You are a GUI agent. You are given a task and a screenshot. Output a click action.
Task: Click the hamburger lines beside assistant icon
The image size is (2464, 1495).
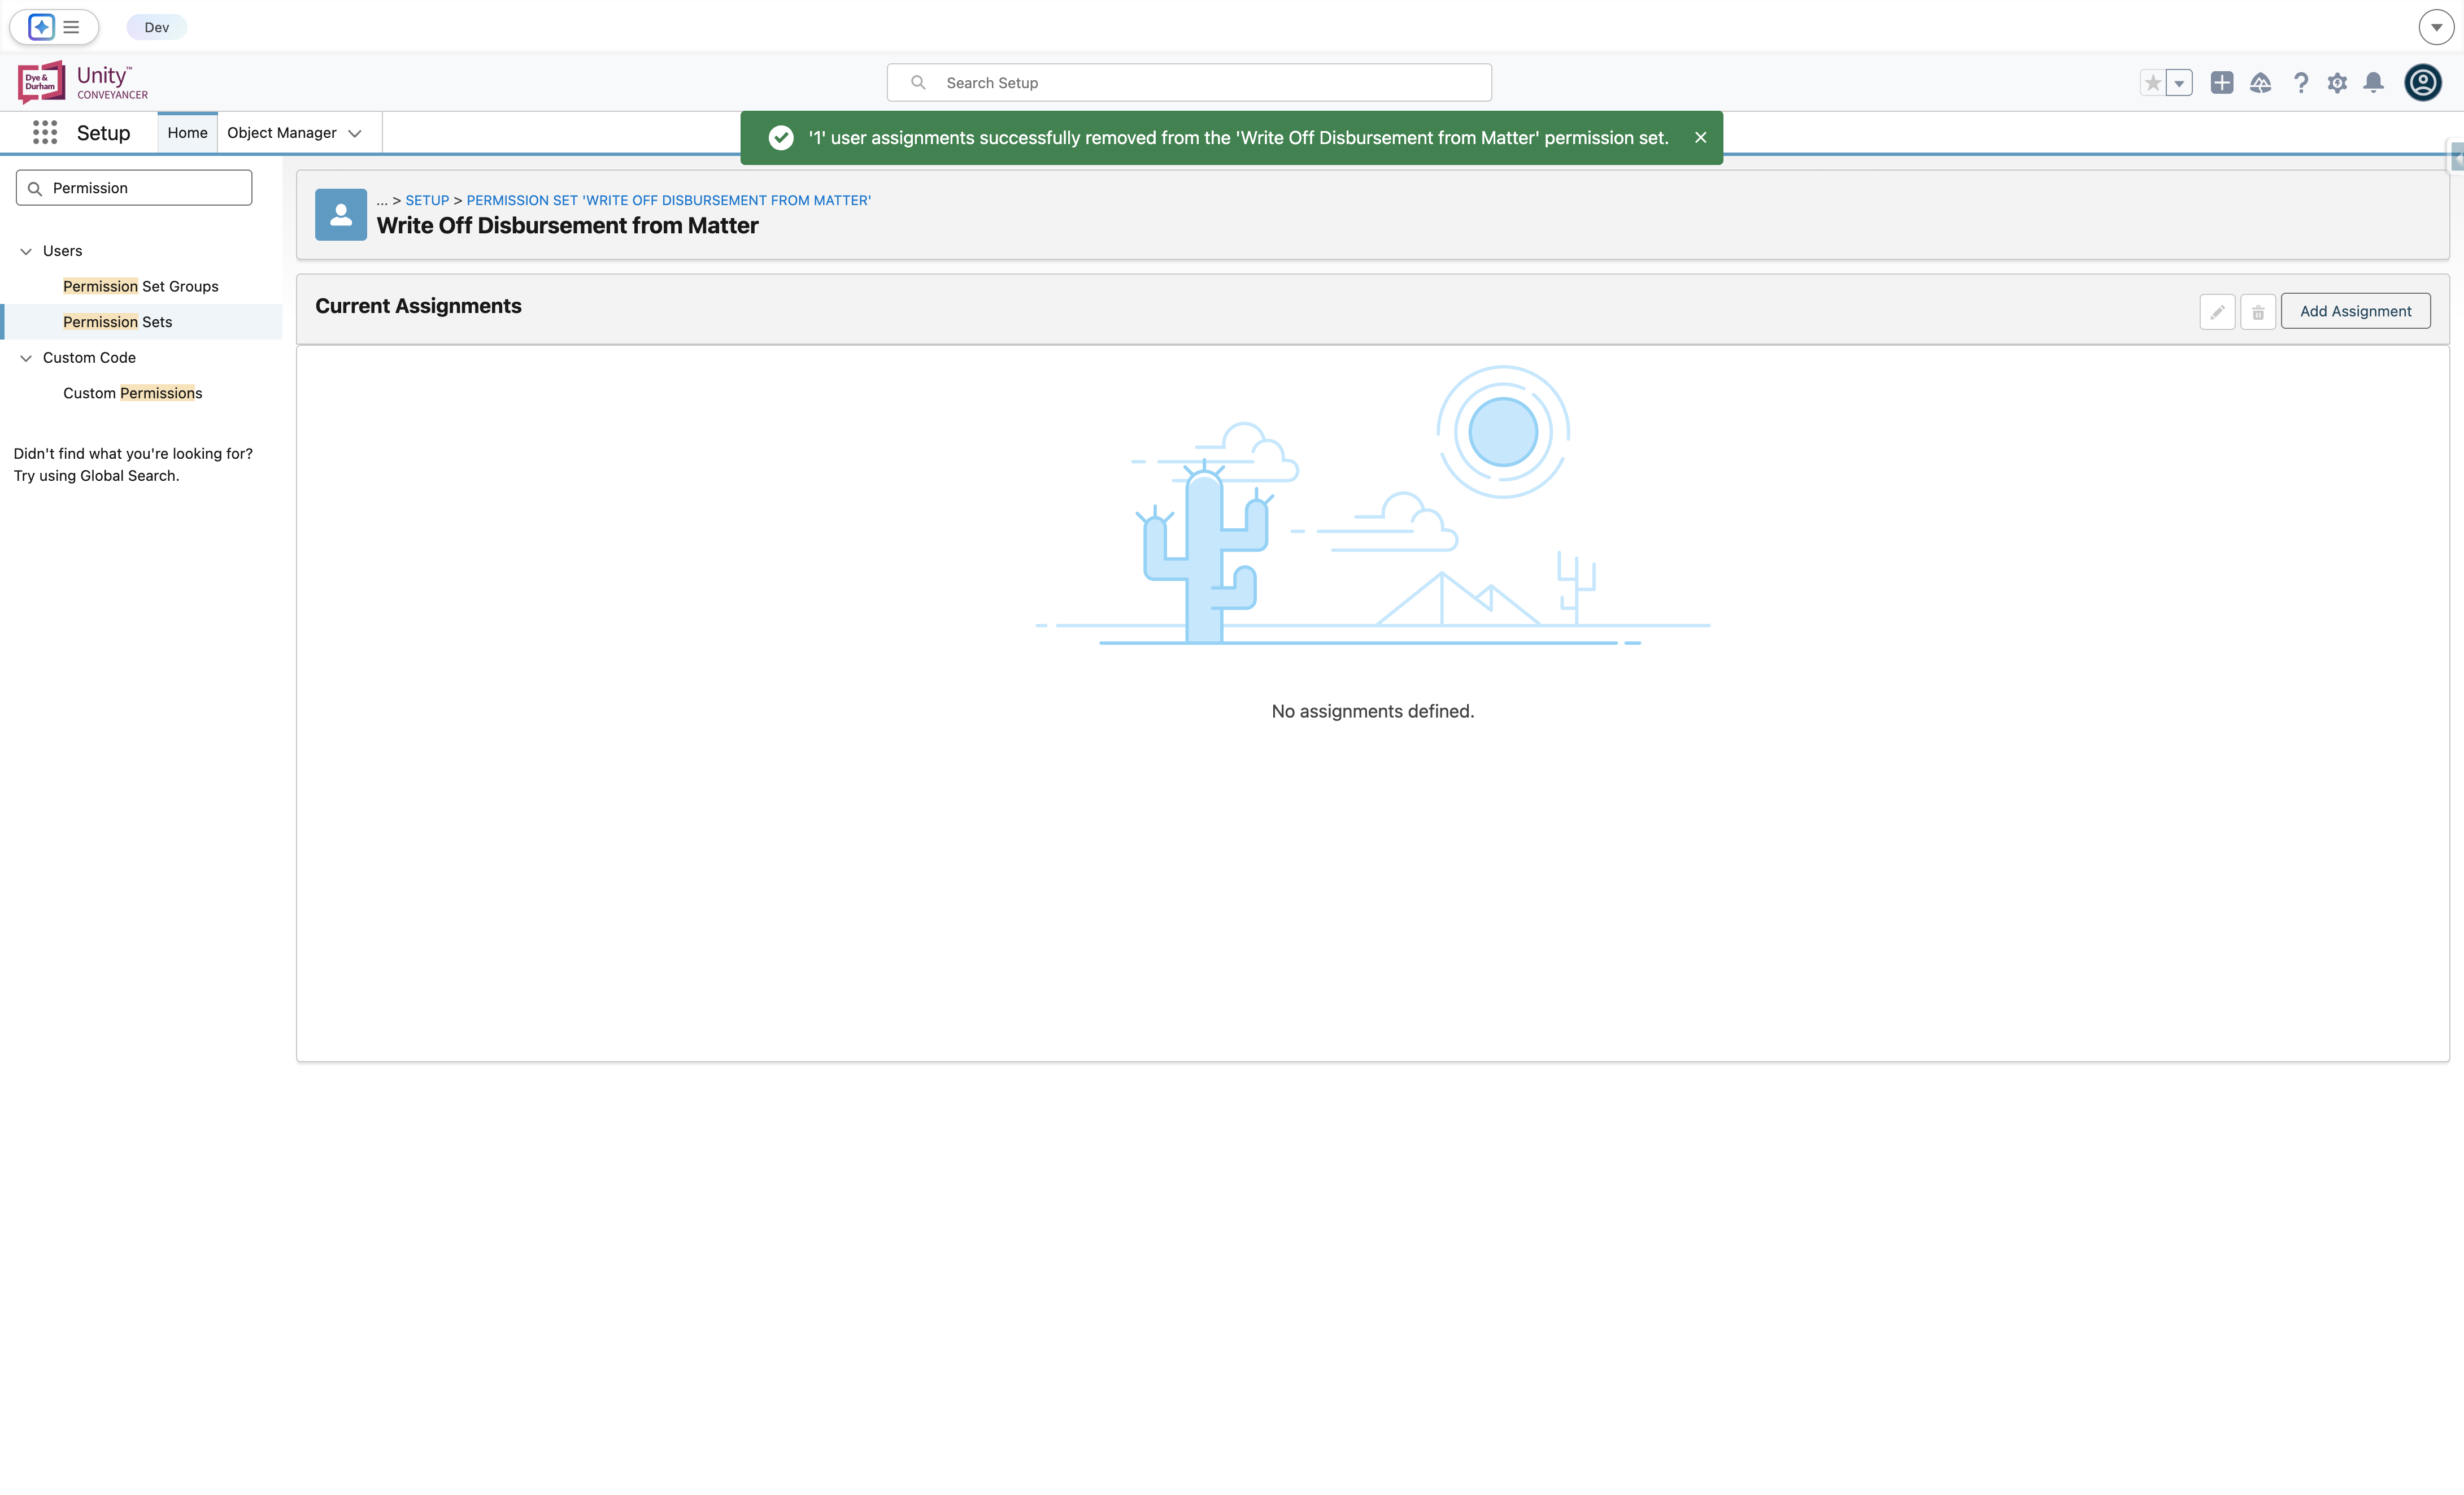tap(71, 27)
